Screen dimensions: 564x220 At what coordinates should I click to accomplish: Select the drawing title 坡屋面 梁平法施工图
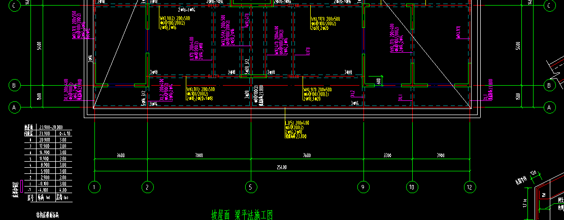[x=242, y=215]
